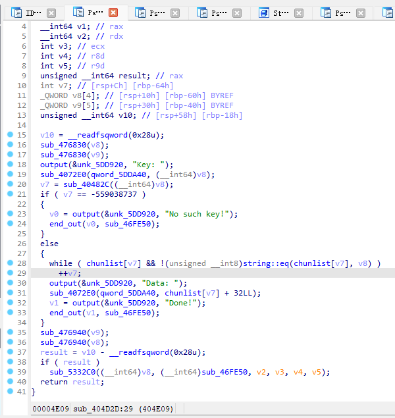
Task: Click string::eq in the while condition
Action: pos(266,263)
